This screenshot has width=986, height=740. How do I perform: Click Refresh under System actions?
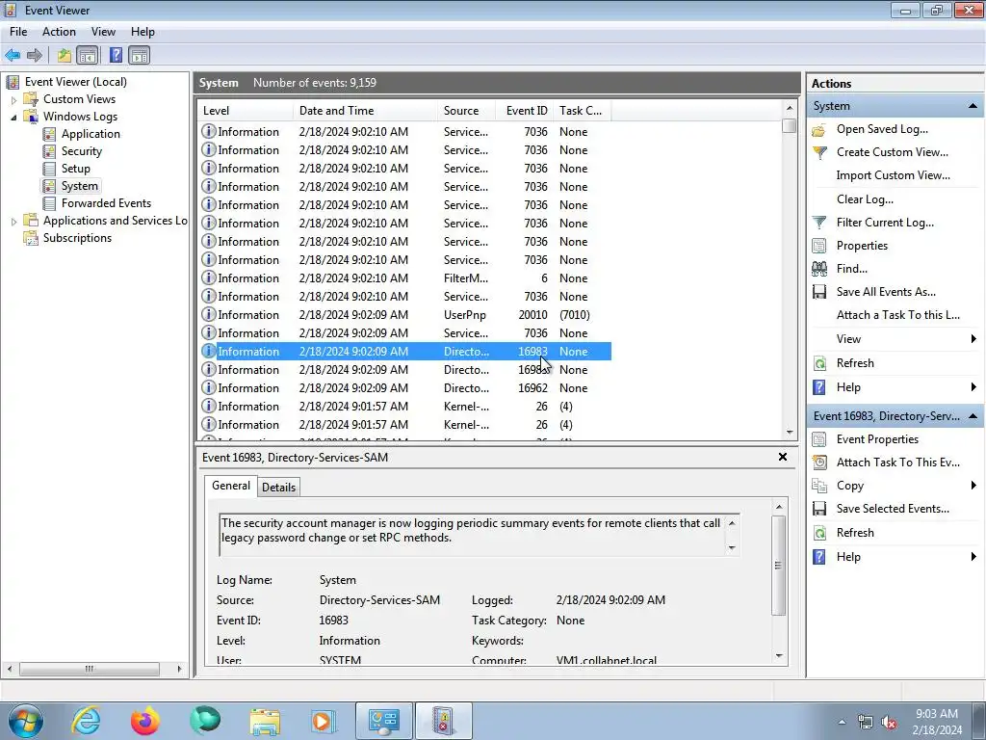coord(855,363)
